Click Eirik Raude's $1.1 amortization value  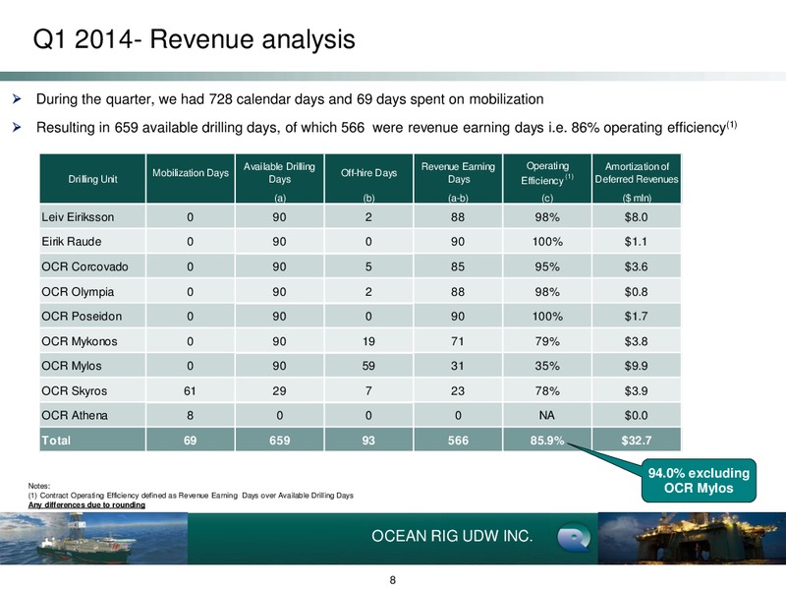tap(636, 242)
